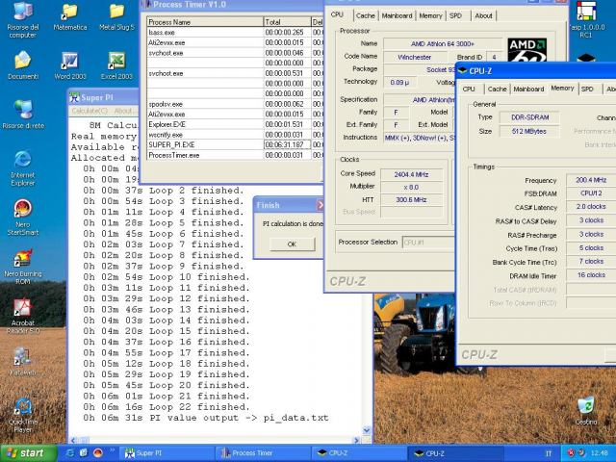Click Total column header in Process Timer
616x462 pixels.
(x=287, y=22)
